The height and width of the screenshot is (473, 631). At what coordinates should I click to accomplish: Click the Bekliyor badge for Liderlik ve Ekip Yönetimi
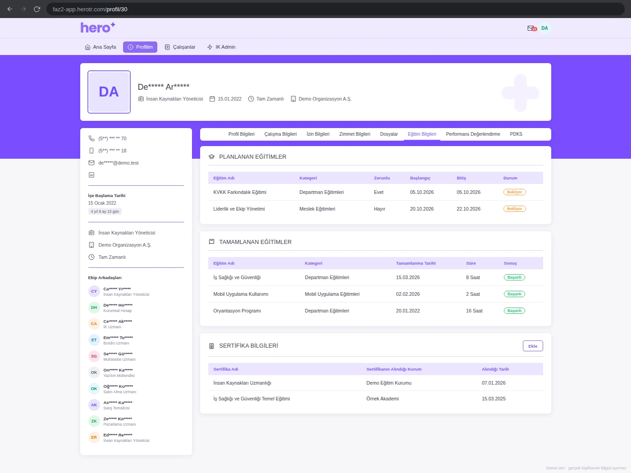point(515,209)
